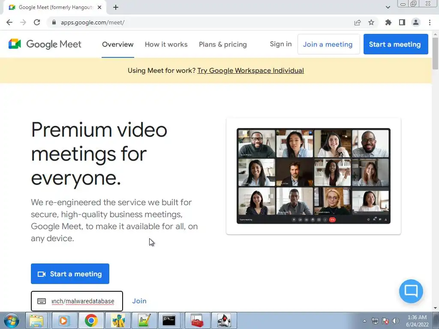Click the Action Center flag tray icon
Image resolution: width=439 pixels, height=329 pixels.
pyautogui.click(x=385, y=321)
